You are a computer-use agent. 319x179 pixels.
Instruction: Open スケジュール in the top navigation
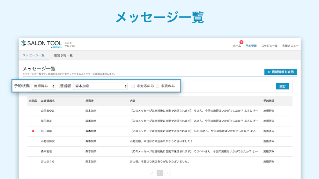(x=269, y=46)
